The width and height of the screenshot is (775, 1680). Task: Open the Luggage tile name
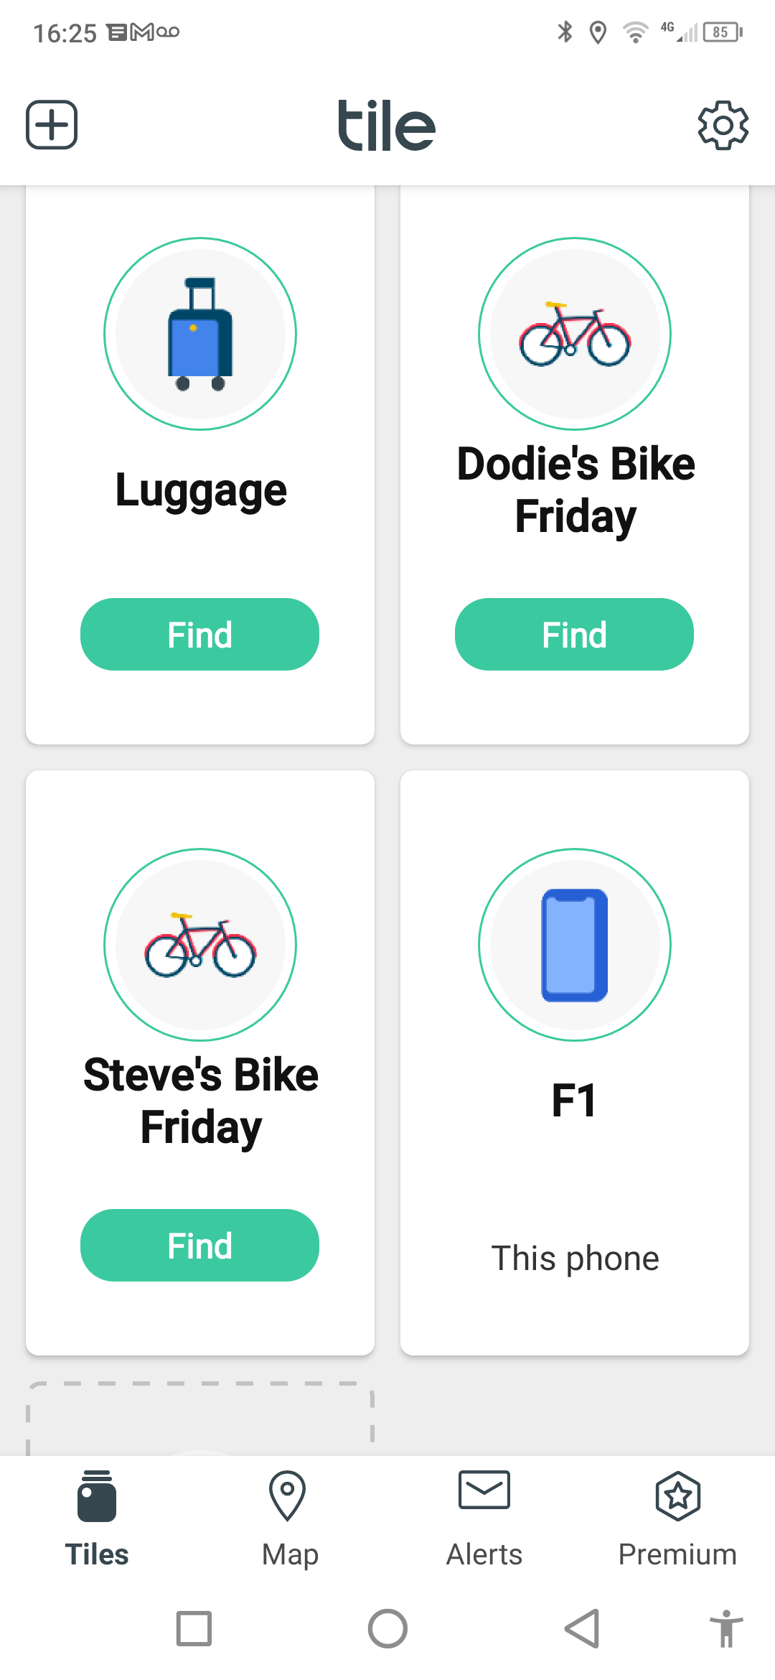[x=201, y=491]
